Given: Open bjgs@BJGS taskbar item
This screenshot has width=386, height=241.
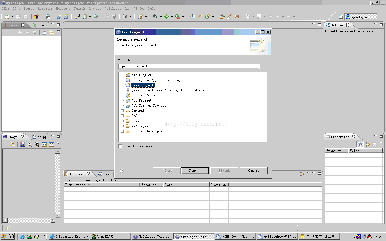Looking at the screenshot, I should tap(110, 236).
